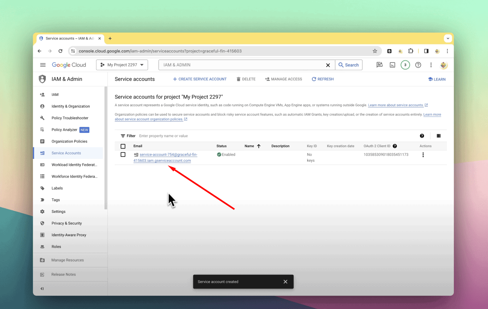The image size is (488, 309).
Task: Click CREATE SERVICE ACCOUNT button
Action: pyautogui.click(x=200, y=79)
